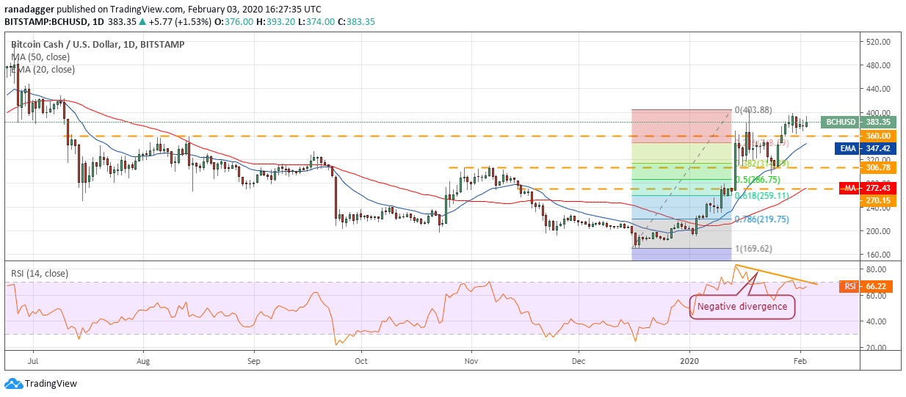Click the Bitcoin Cash / U.S. Dollar title

pos(98,44)
